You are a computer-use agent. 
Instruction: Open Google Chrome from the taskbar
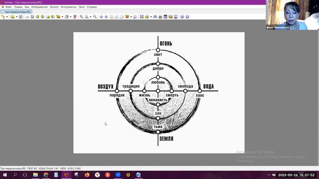pos(46,175)
